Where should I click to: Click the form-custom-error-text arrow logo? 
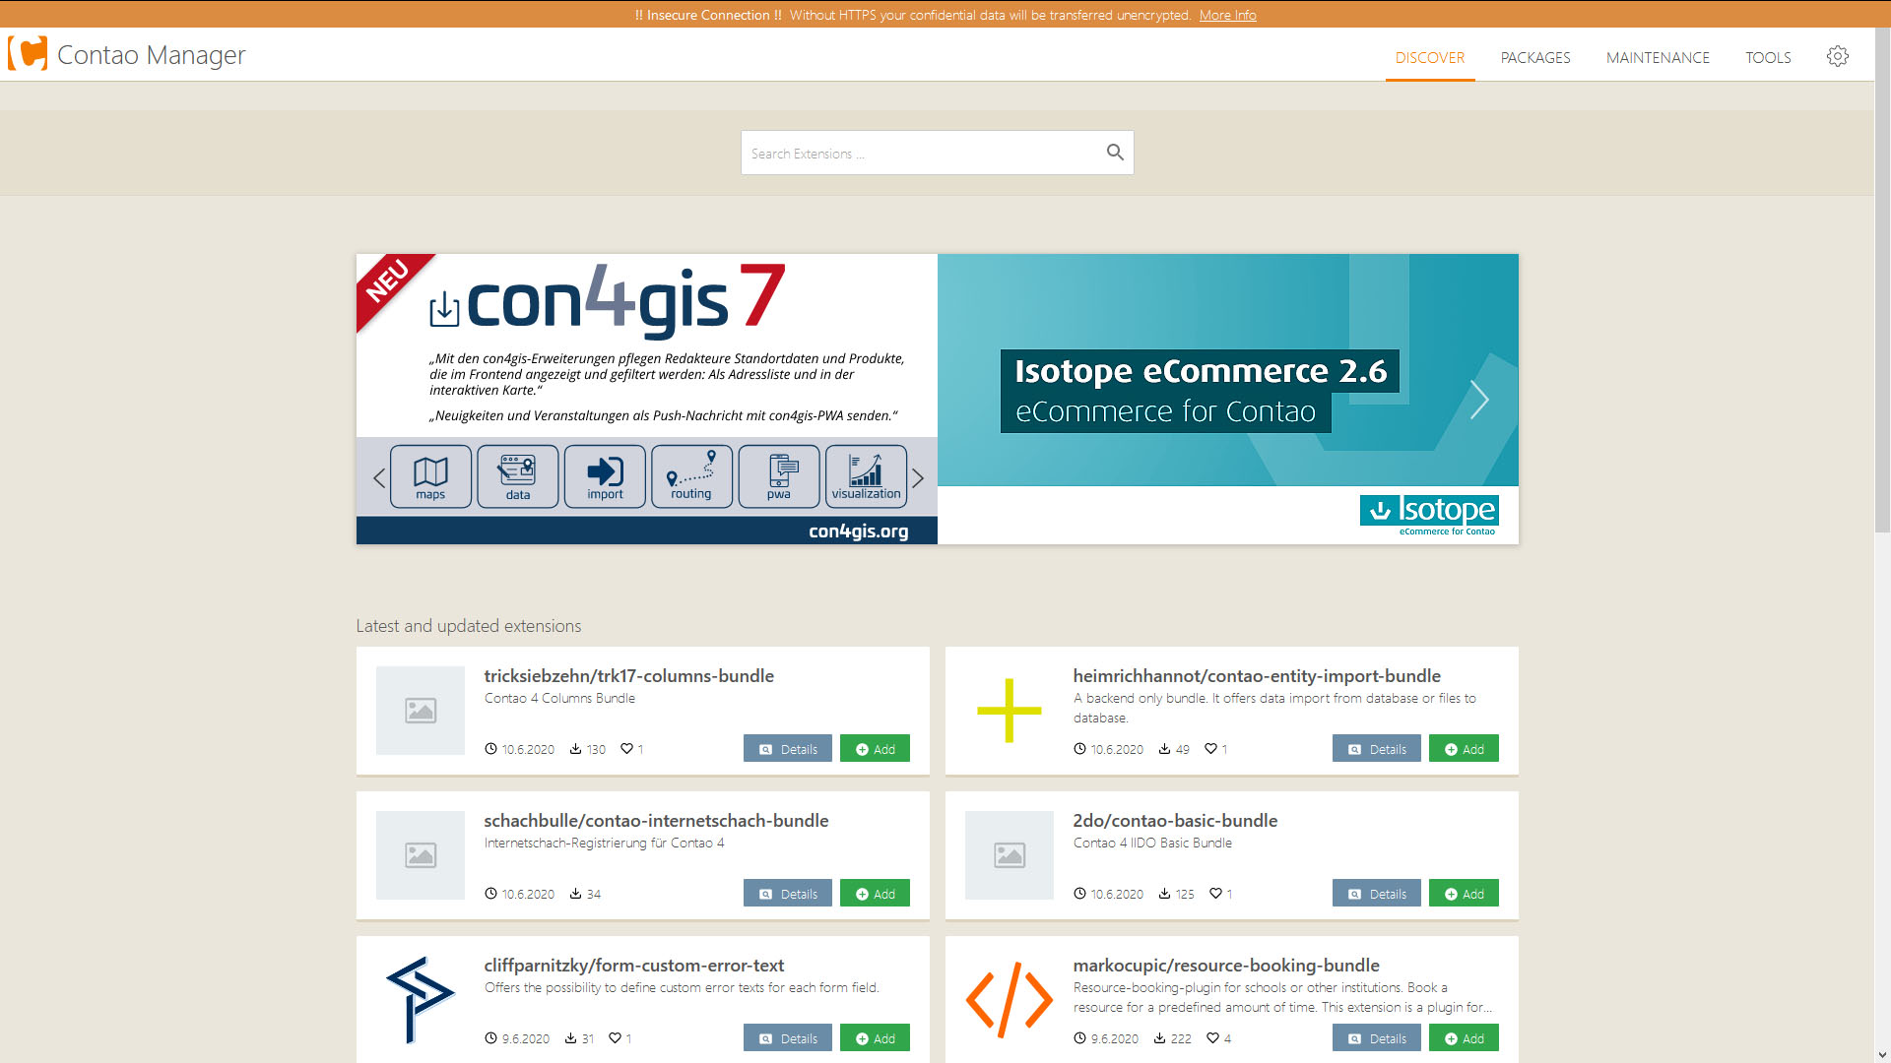pos(421,1000)
